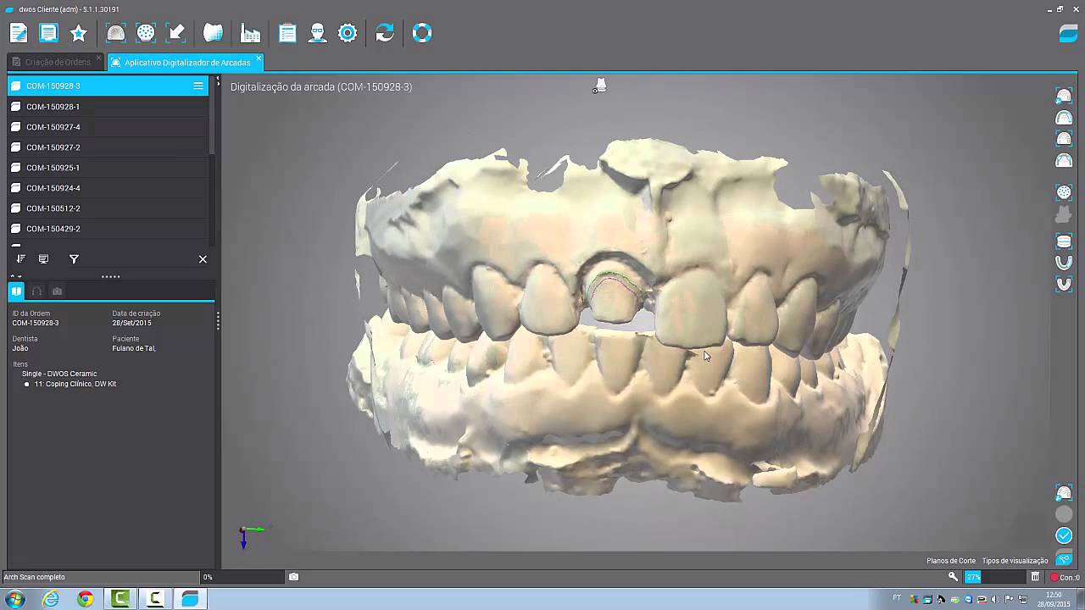This screenshot has height=610, width=1085.
Task: Click the trash icon in bottom bar
Action: tap(1035, 577)
